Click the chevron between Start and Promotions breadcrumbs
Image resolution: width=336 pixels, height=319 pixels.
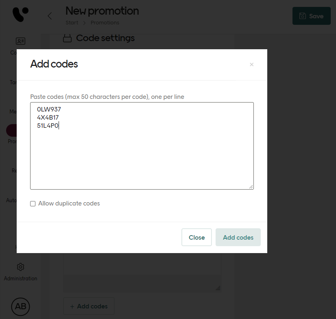tap(84, 23)
